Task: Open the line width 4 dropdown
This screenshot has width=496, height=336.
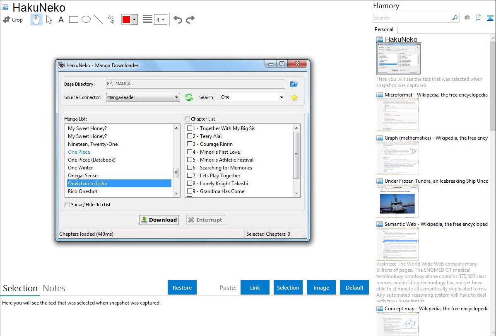Action: click(x=161, y=19)
